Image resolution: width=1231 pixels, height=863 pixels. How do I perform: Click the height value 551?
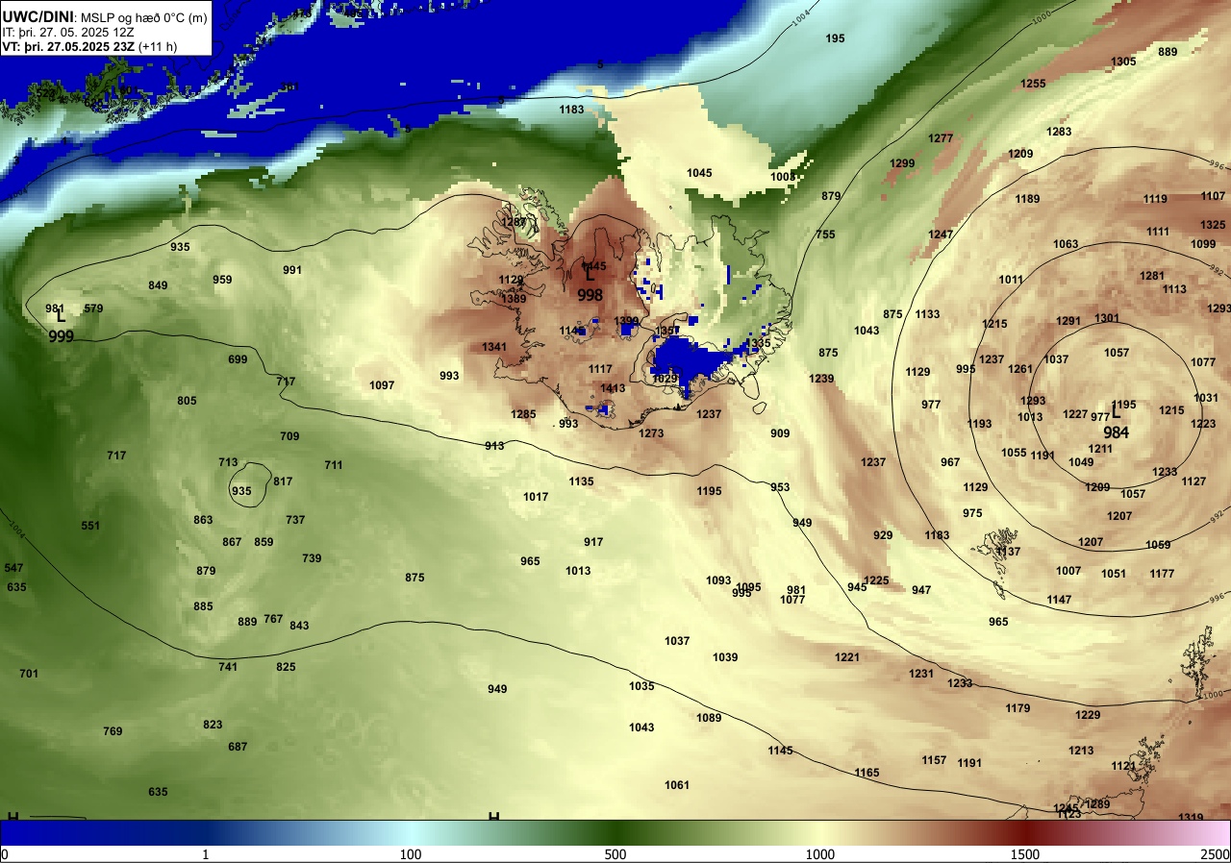90,526
